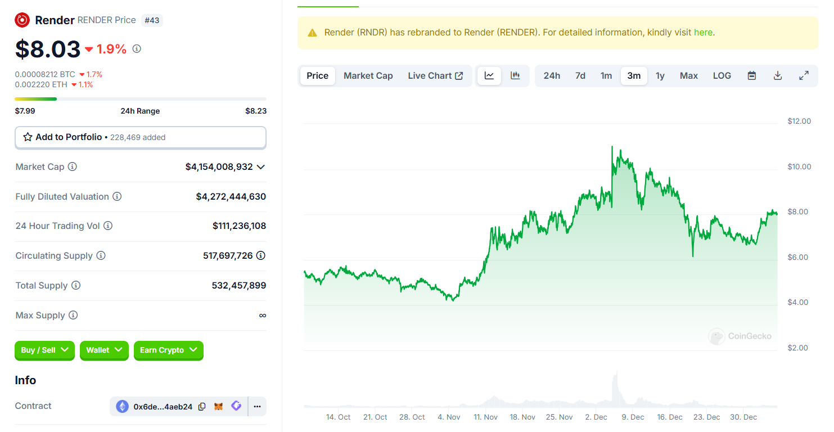Show Max Supply info icon

tap(73, 315)
